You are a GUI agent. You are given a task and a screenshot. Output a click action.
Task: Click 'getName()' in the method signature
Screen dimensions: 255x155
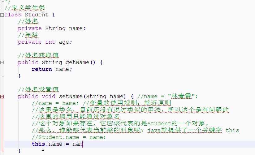pyautogui.click(x=80, y=62)
